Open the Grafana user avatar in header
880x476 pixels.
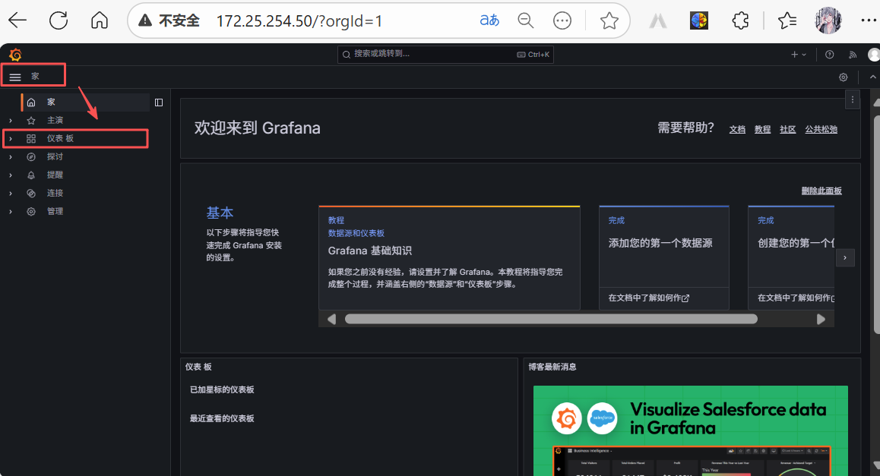(874, 55)
